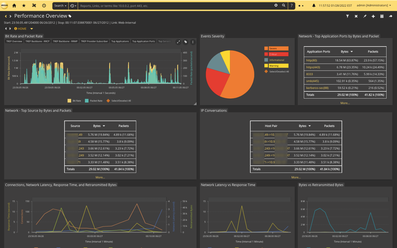Open the Search dropdown in top bar

point(60,6)
